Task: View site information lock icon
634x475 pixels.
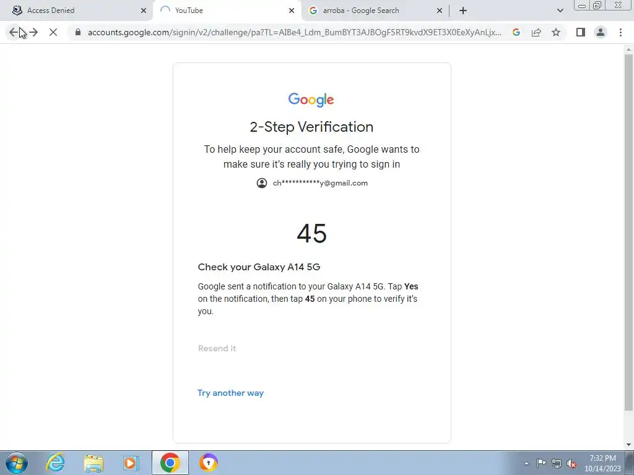Action: 78,32
